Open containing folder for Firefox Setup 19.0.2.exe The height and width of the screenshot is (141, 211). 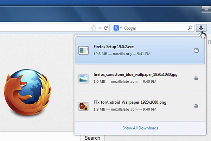click(196, 50)
